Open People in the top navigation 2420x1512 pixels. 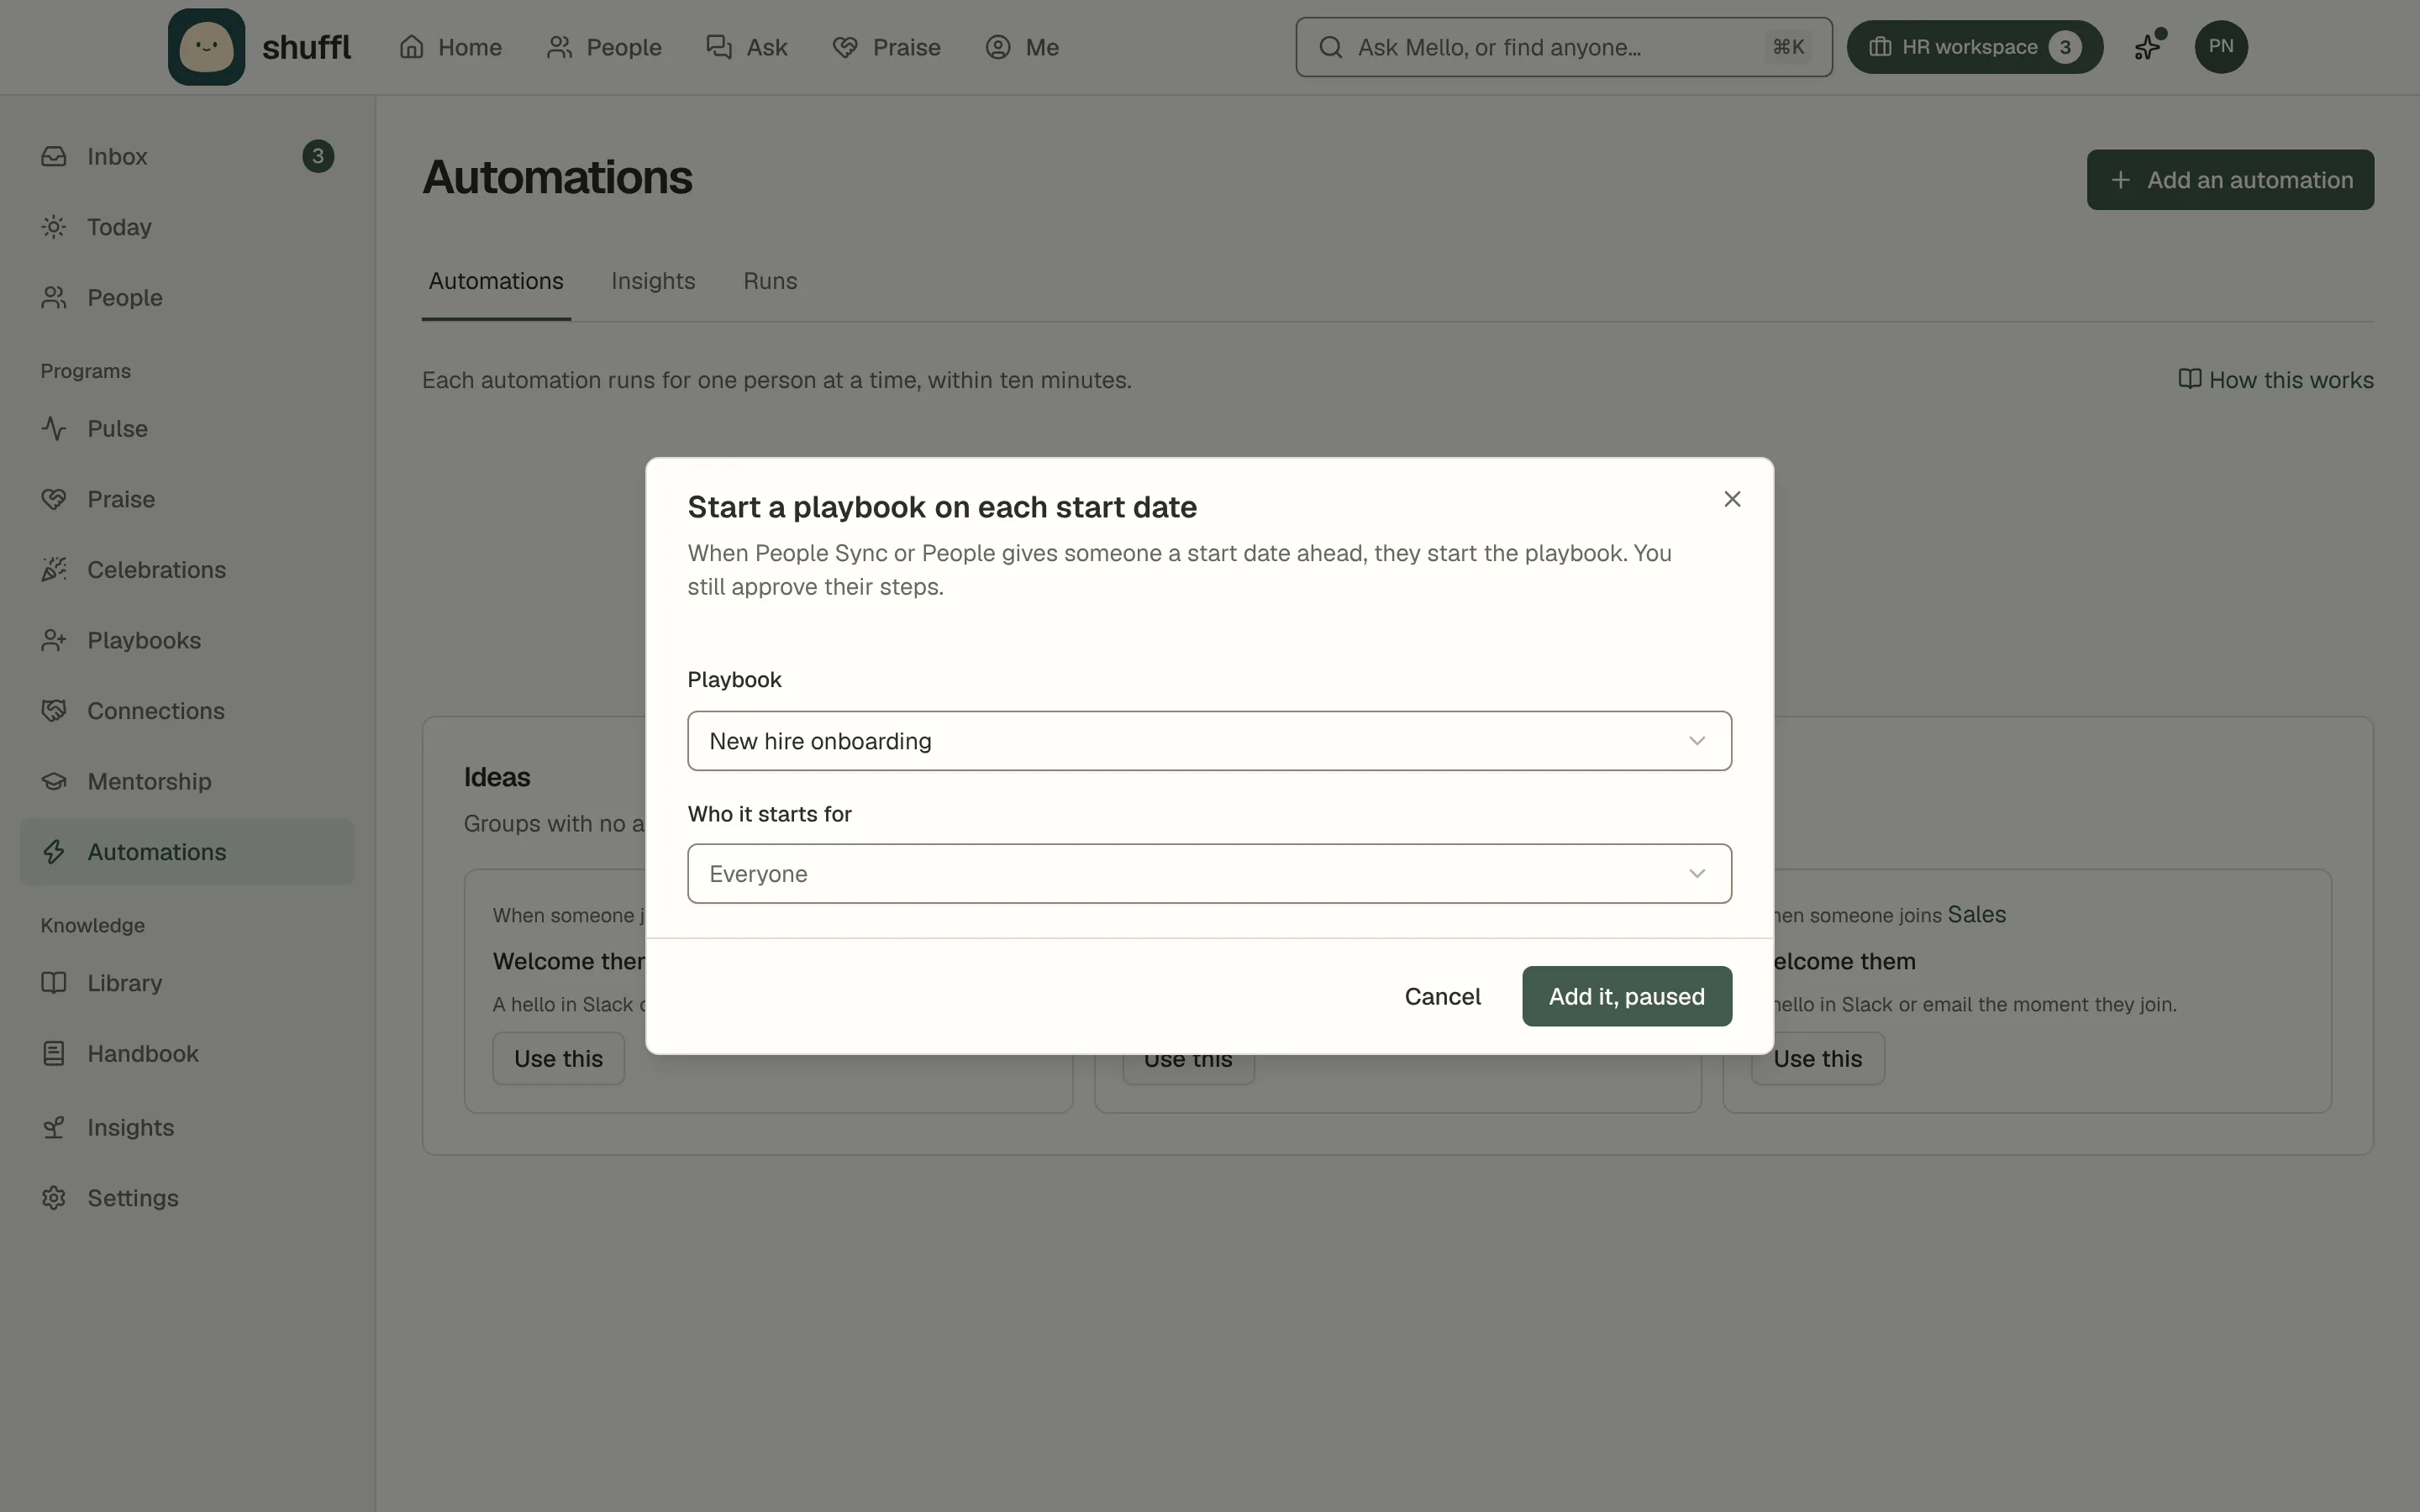(604, 47)
